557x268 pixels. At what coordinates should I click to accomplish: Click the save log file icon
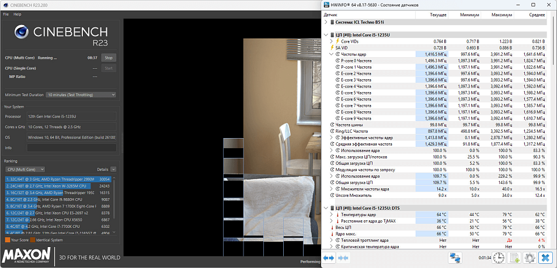click(x=514, y=258)
